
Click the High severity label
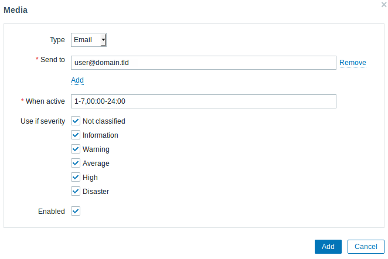coord(90,178)
